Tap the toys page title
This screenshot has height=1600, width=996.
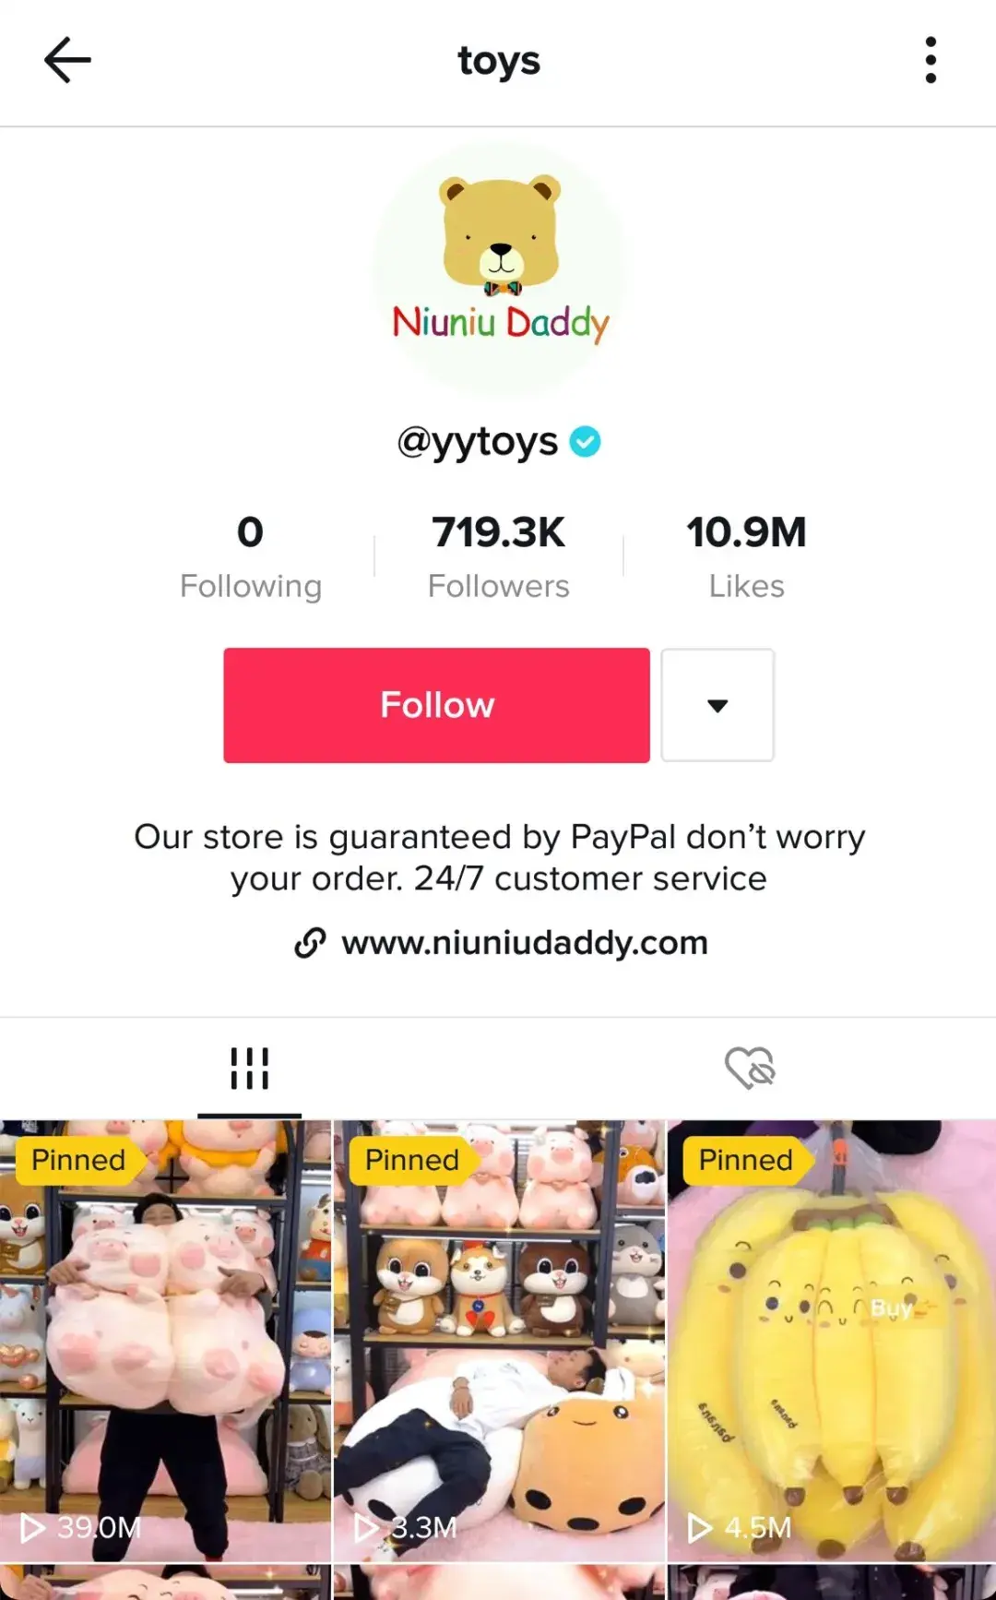(499, 62)
